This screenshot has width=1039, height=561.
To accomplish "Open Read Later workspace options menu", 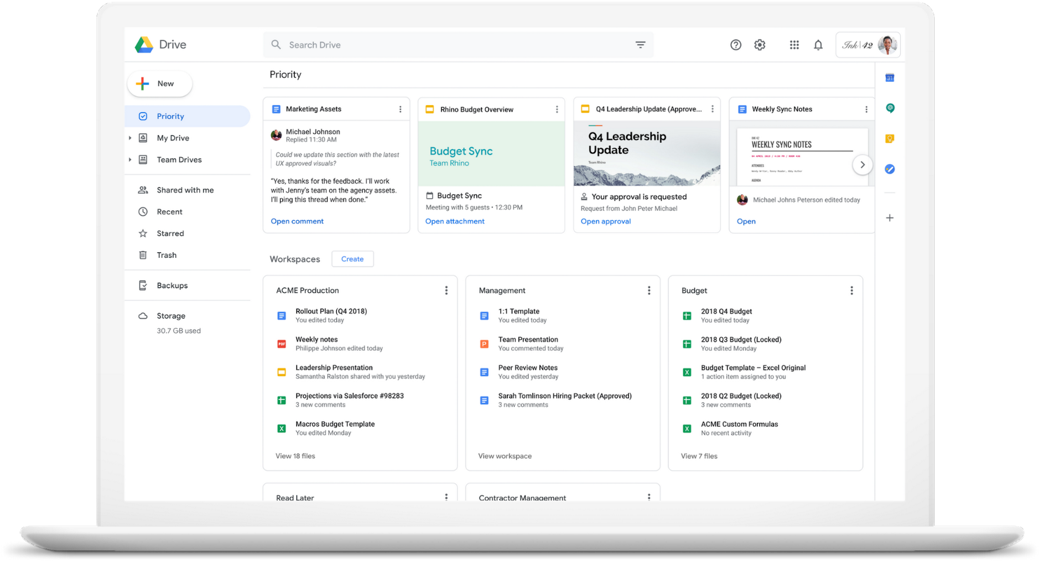I will click(446, 497).
